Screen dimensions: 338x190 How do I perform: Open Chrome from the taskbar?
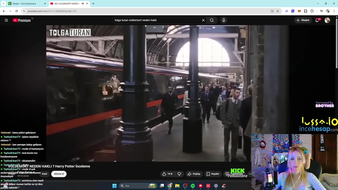(170, 186)
